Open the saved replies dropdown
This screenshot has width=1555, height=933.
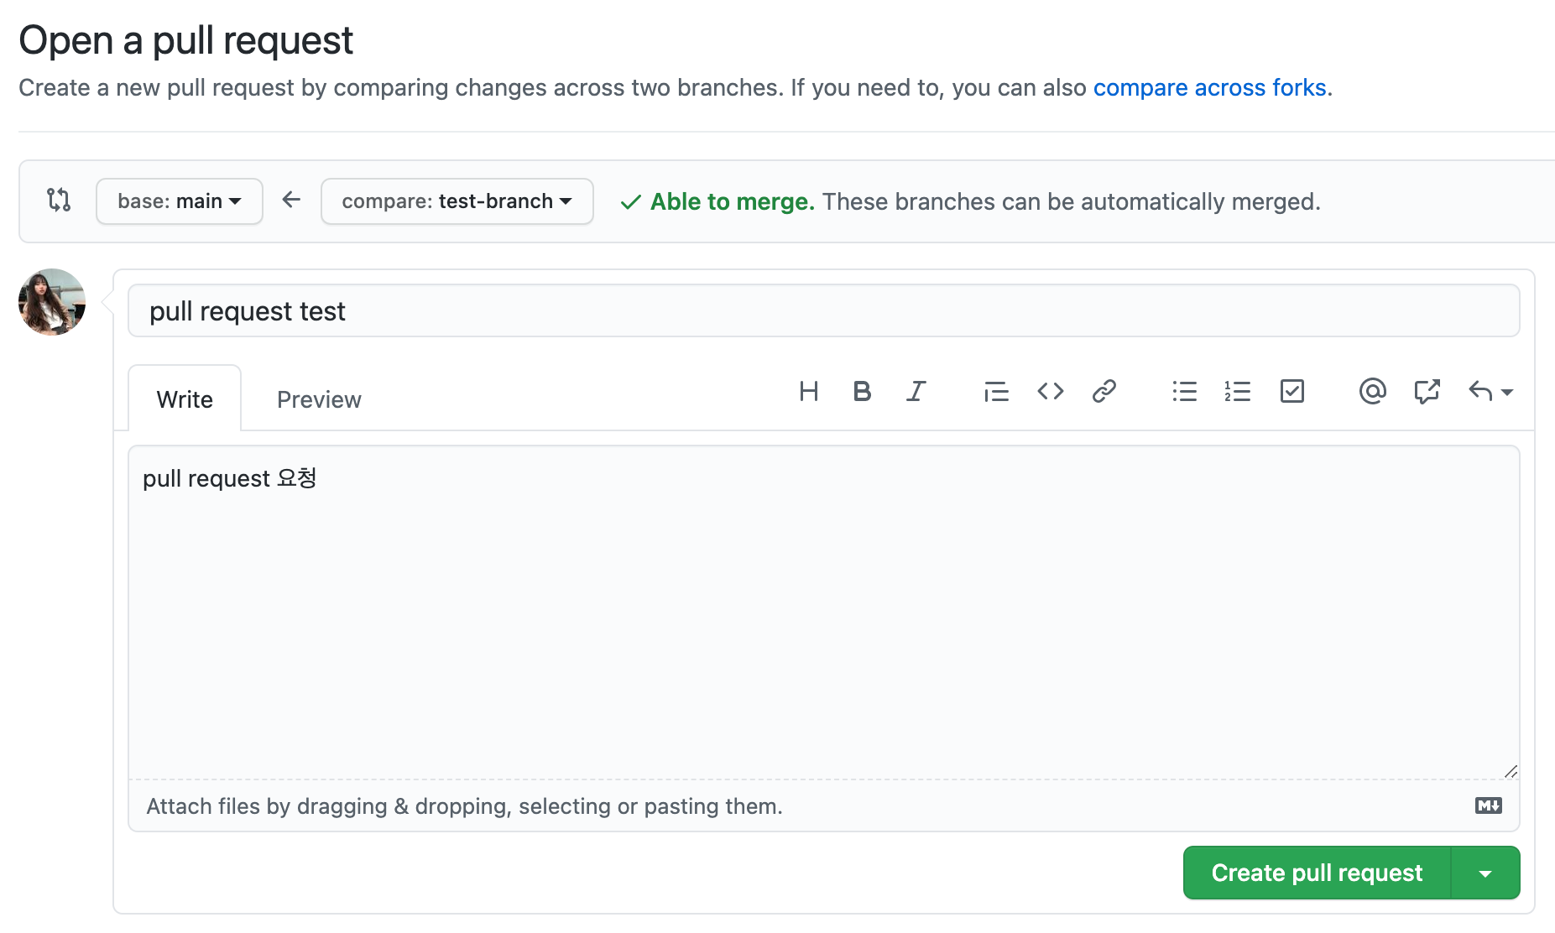click(x=1490, y=391)
